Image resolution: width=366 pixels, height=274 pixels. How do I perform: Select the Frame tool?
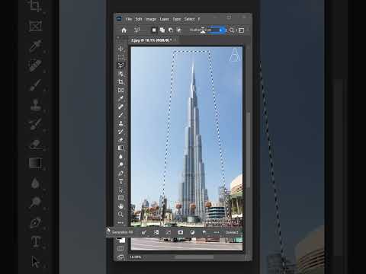[120, 90]
